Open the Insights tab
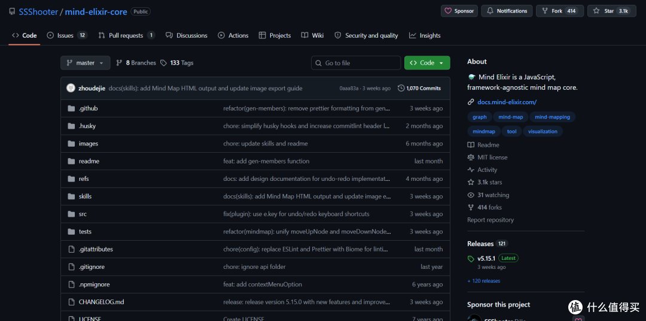 (x=425, y=35)
